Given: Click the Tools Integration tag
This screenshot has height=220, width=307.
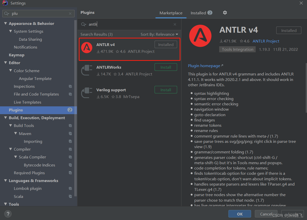Looking at the screenshot, I should pyautogui.click(x=238, y=49).
